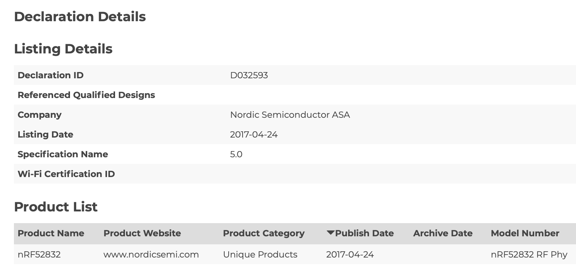The width and height of the screenshot is (576, 278).
Task: Click the Listing Date row label
Action: point(45,135)
